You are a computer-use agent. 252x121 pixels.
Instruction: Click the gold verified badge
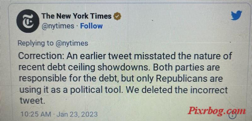click(x=117, y=16)
